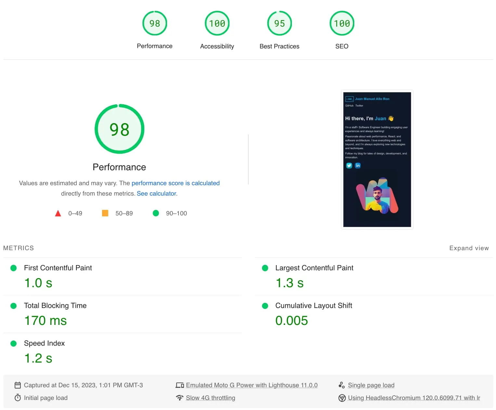Click the '0–49' legend range text
Screen dimensions: 496x410
pos(75,213)
